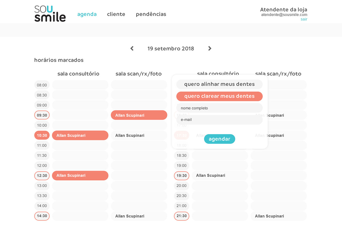Open the cliente tab

(x=116, y=14)
